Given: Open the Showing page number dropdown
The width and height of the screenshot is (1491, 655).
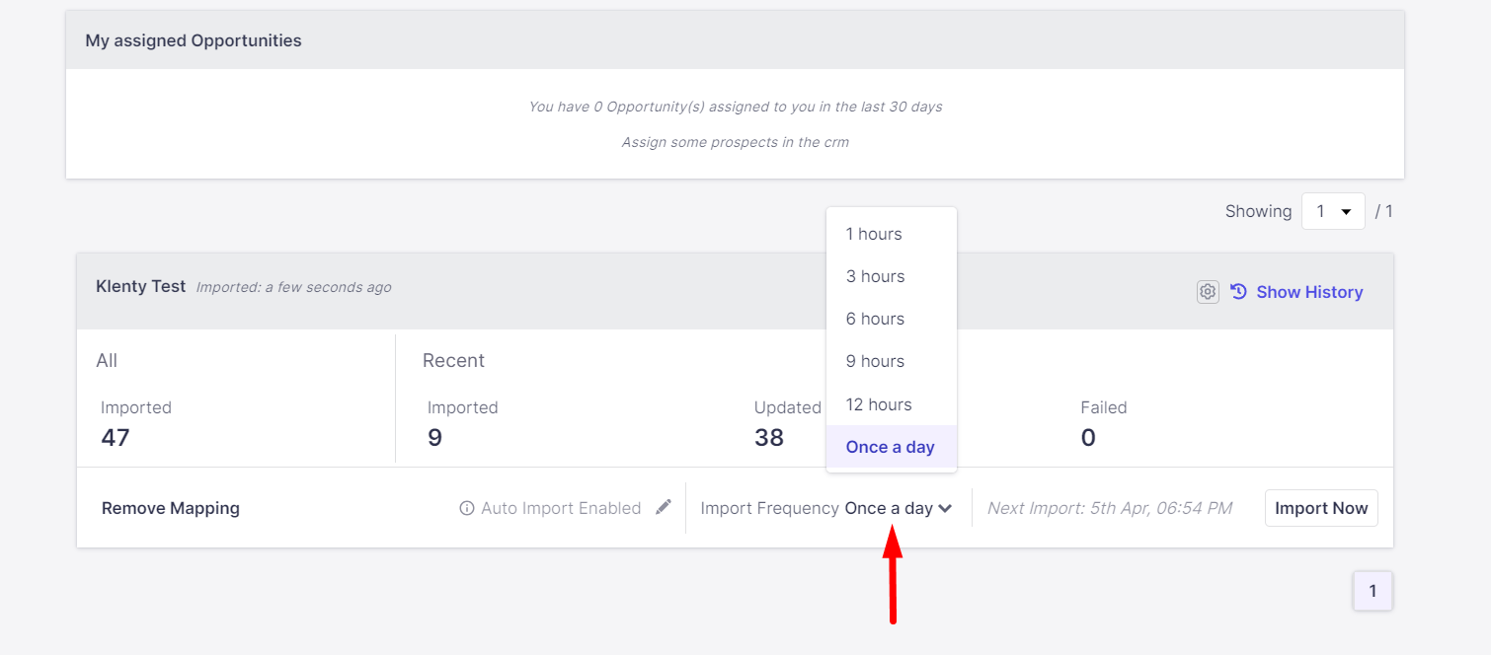Looking at the screenshot, I should [1332, 211].
